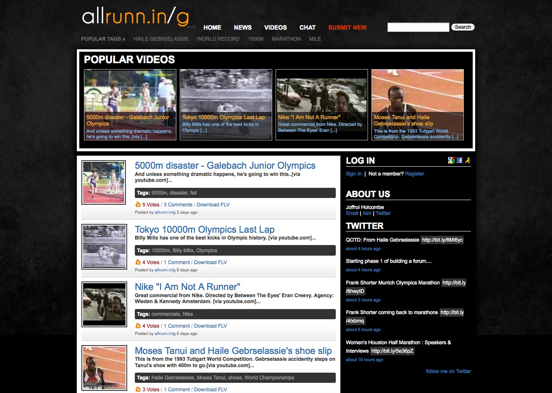The image size is (552, 393).
Task: Click follow me on Twitter link
Action: pyautogui.click(x=448, y=371)
